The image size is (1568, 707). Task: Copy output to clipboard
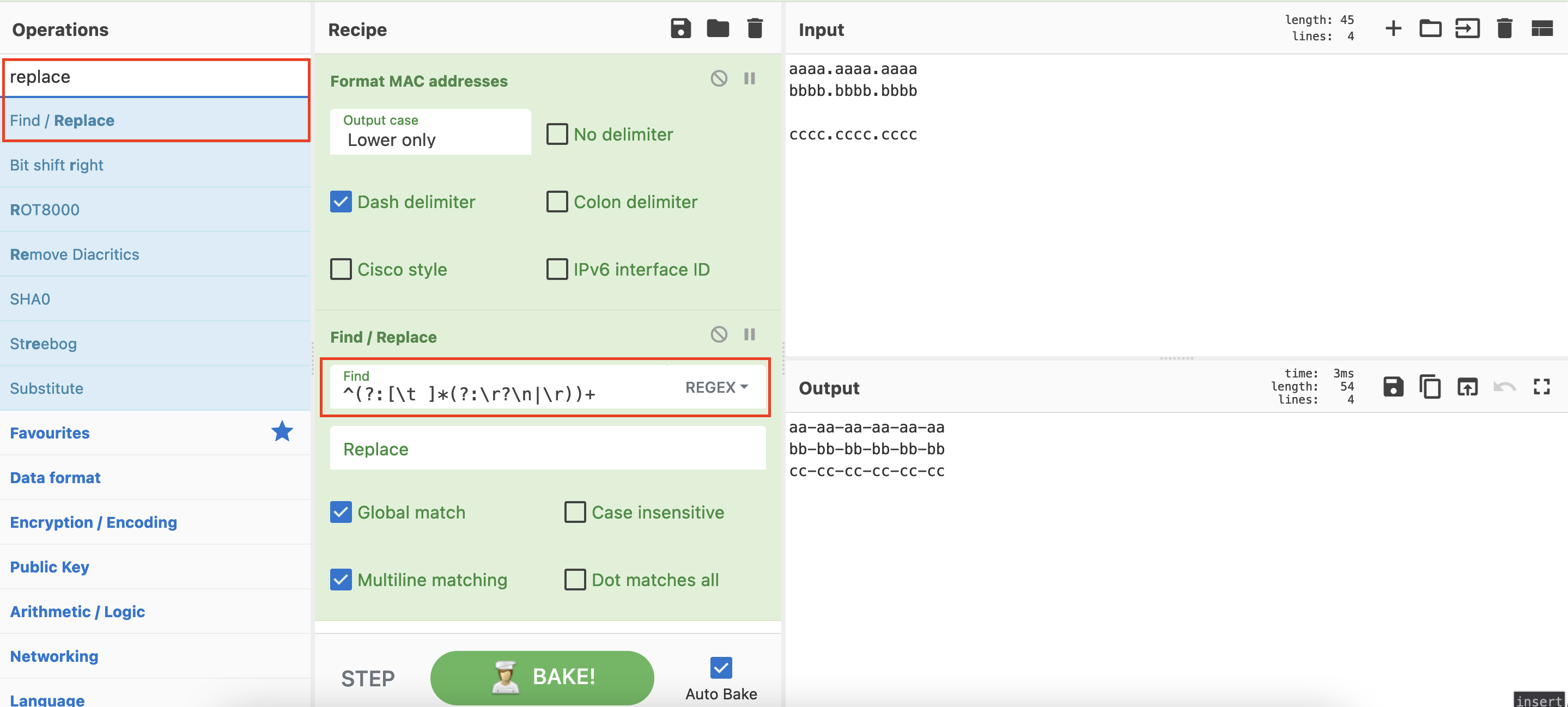click(x=1430, y=387)
